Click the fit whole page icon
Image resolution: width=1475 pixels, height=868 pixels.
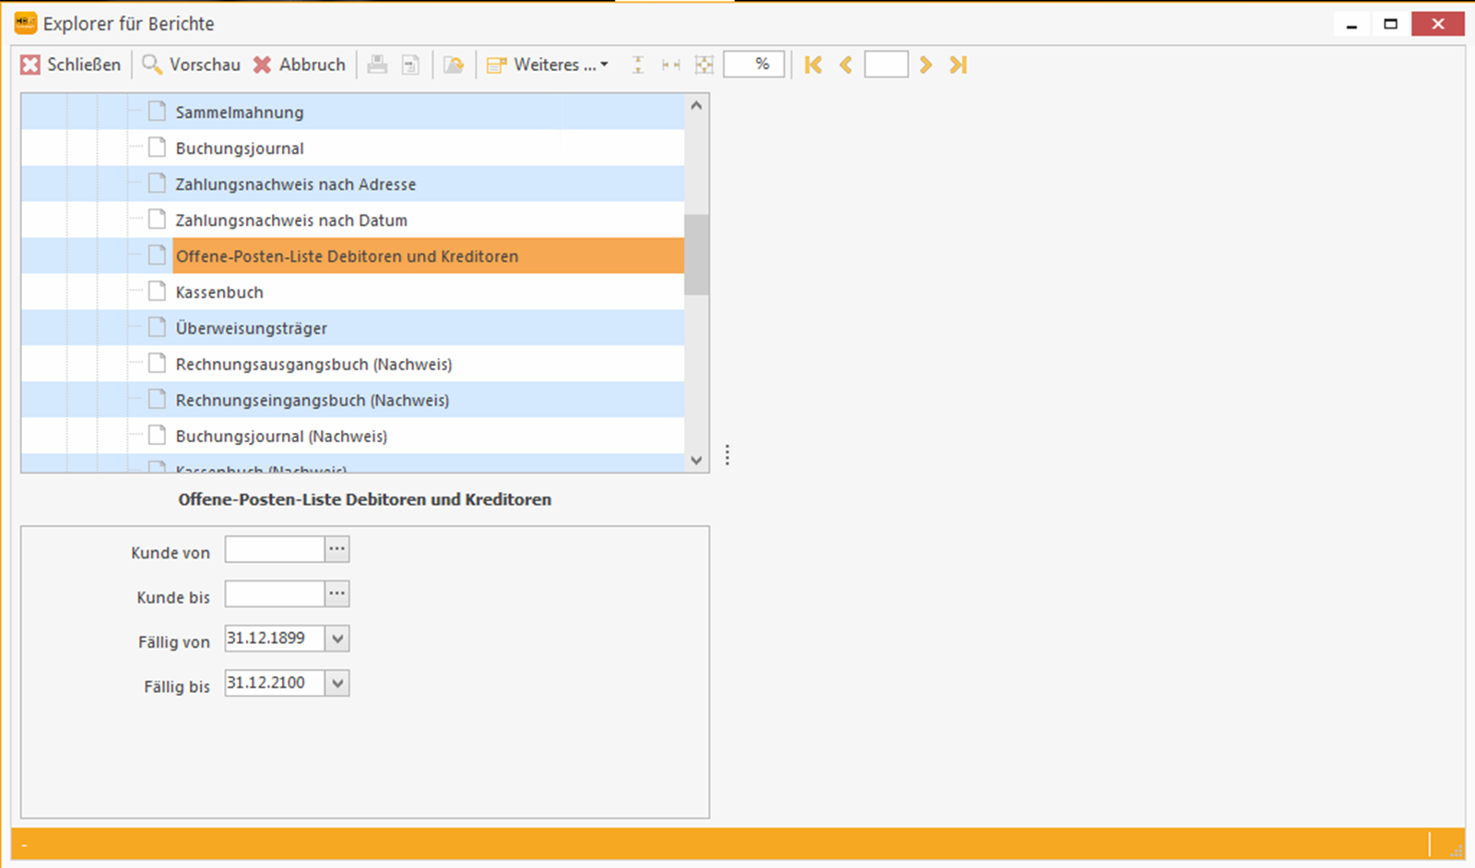tap(704, 65)
